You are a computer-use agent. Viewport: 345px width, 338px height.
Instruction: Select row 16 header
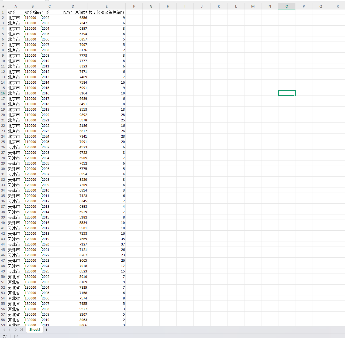[x=3, y=93]
